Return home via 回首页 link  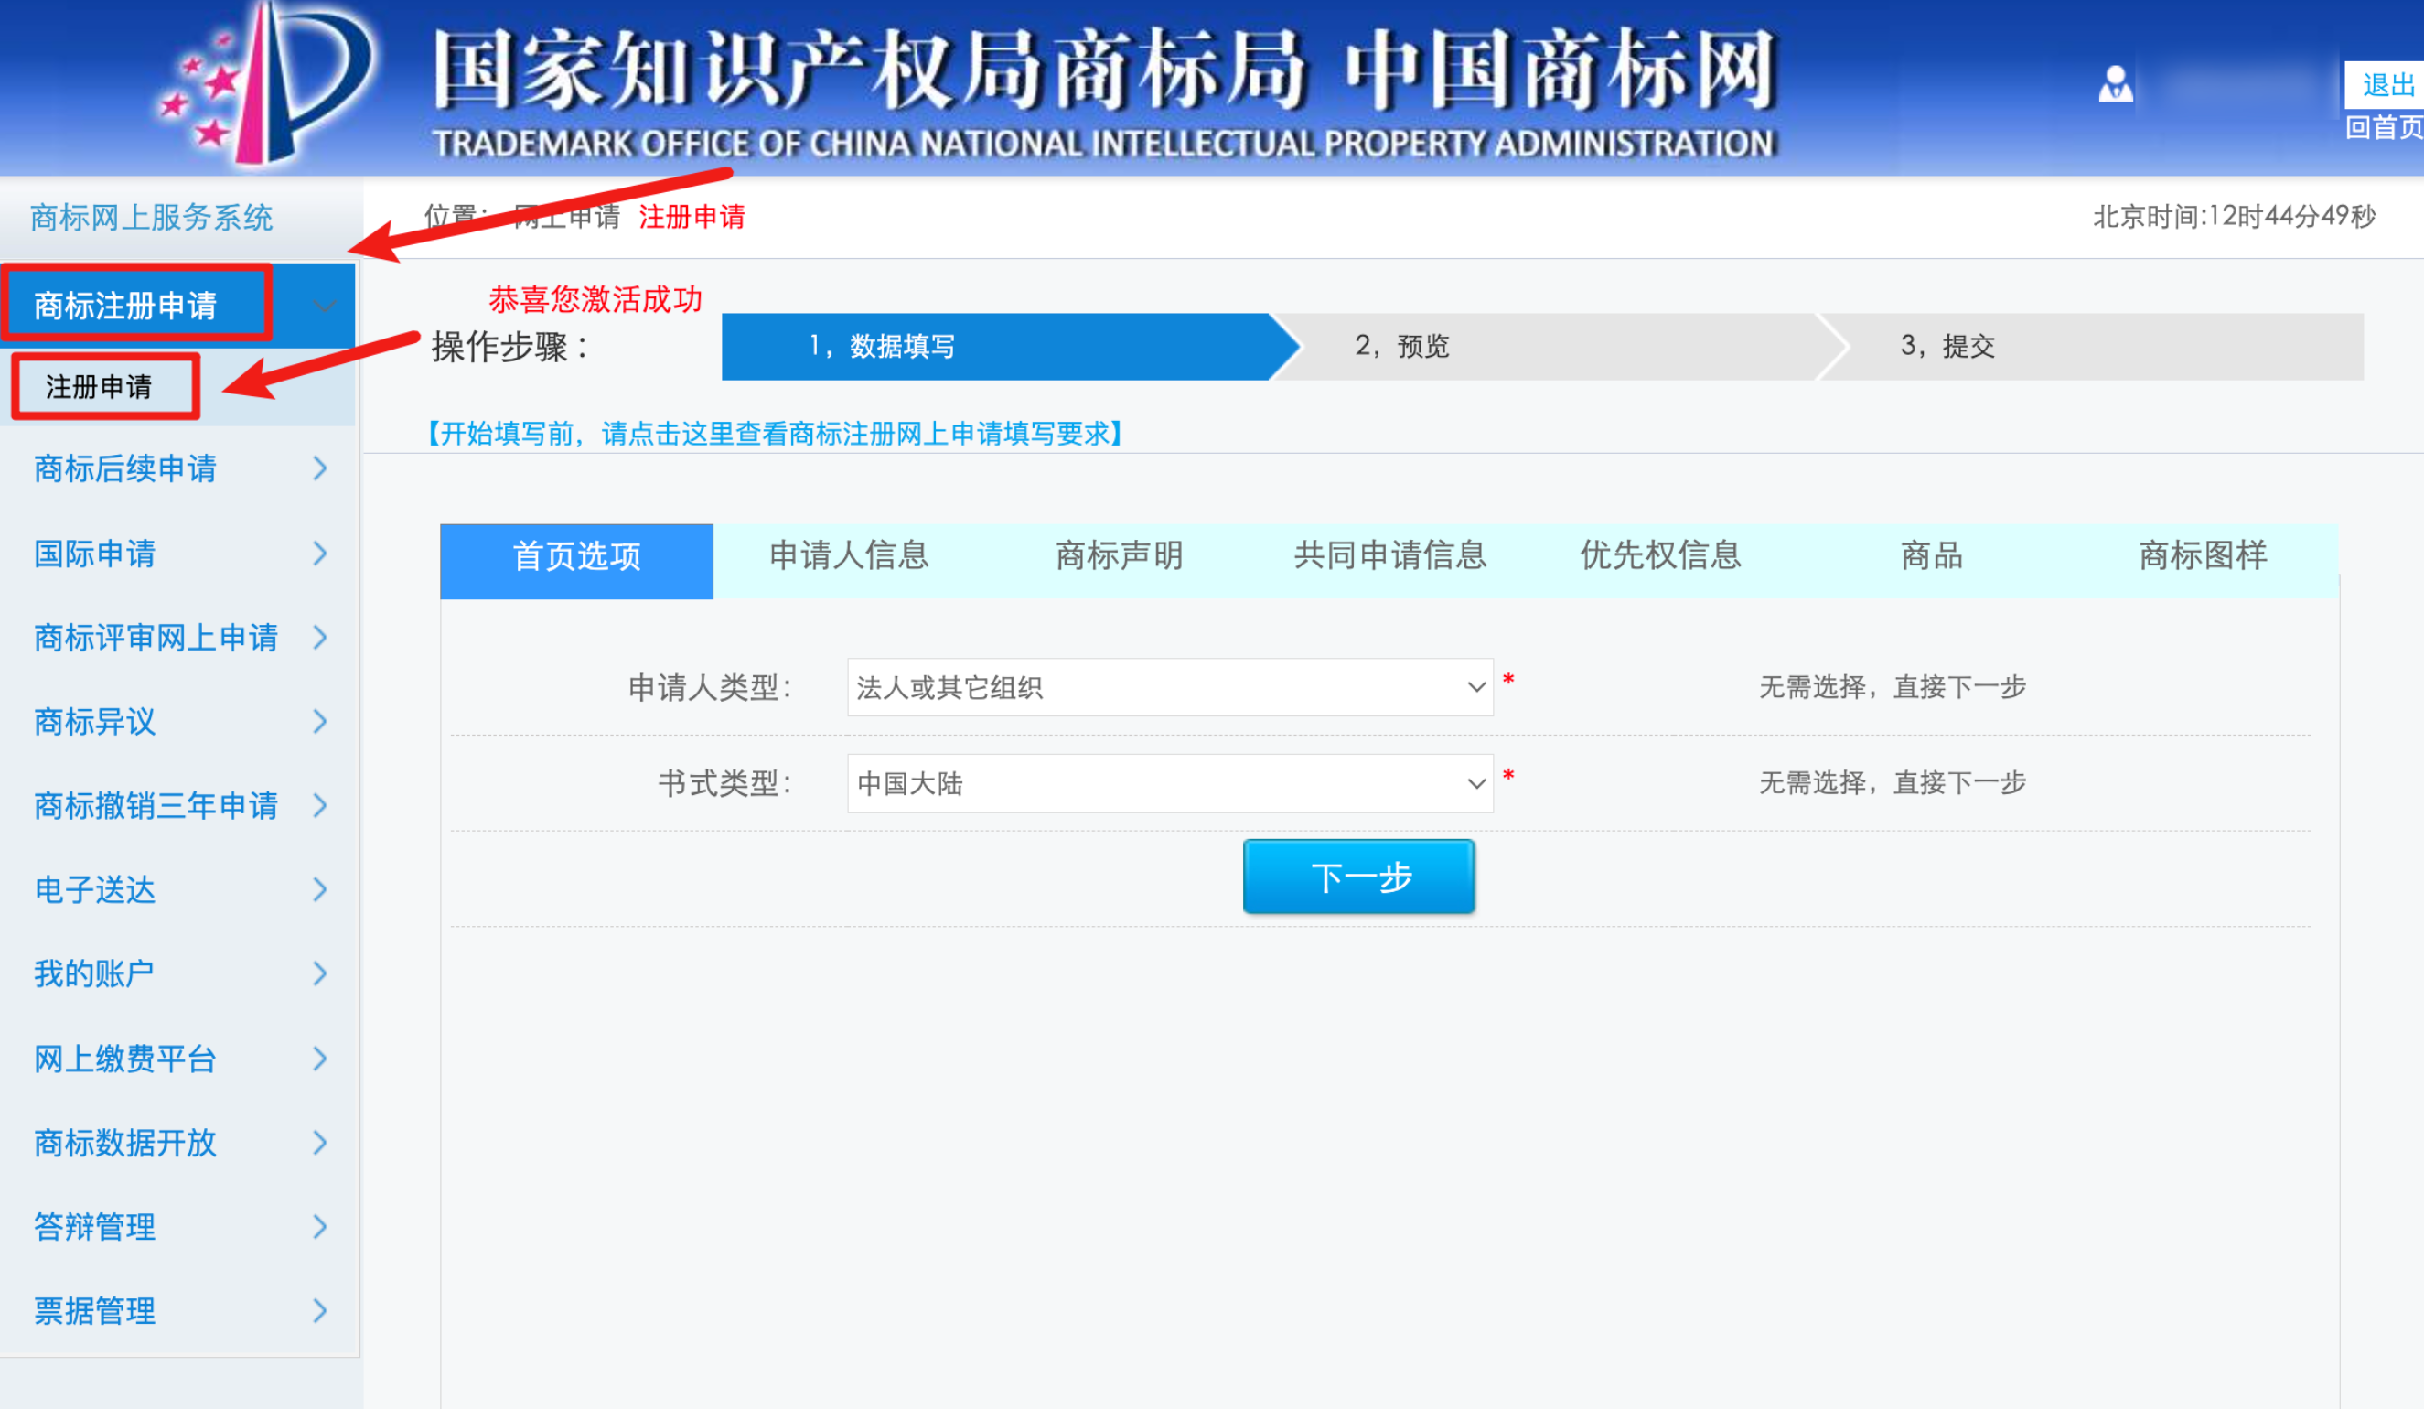pos(2384,127)
